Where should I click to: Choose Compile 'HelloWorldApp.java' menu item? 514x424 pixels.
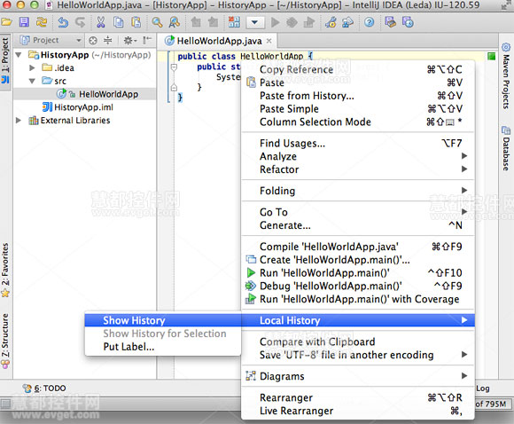coord(358,247)
